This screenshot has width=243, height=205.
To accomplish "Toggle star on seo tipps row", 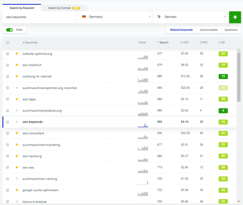I will (17, 99).
